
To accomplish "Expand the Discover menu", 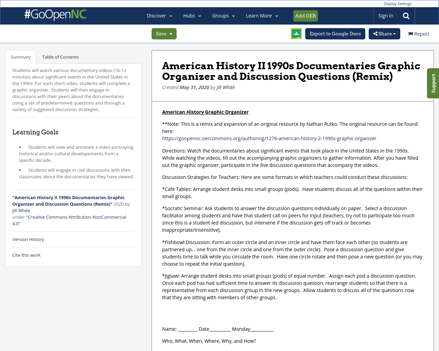I will click(159, 15).
